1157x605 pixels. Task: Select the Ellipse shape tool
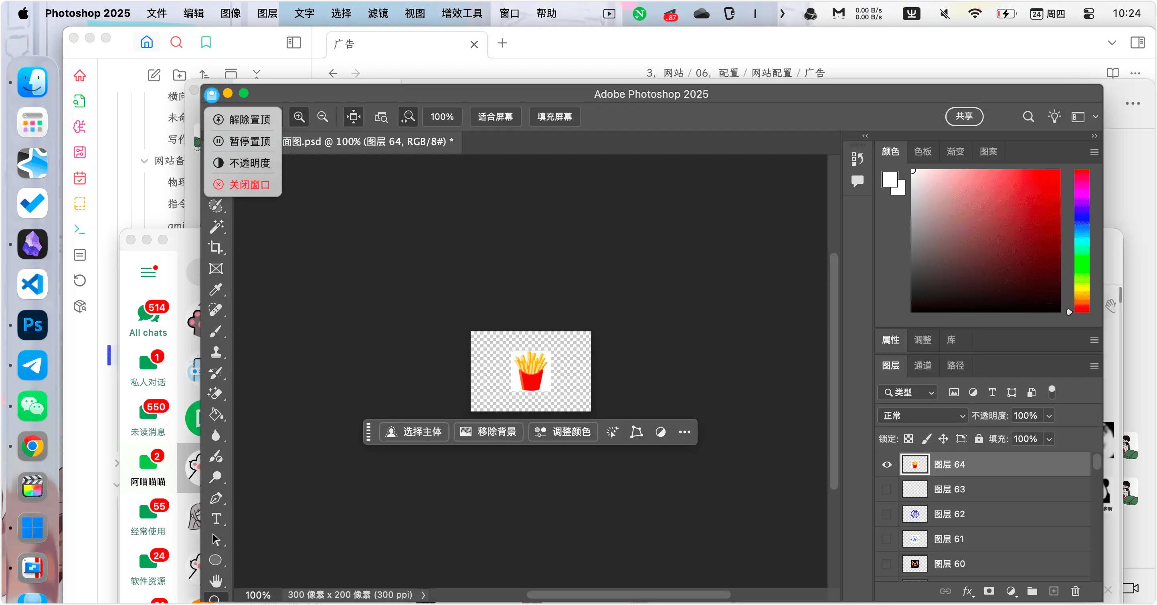(216, 560)
